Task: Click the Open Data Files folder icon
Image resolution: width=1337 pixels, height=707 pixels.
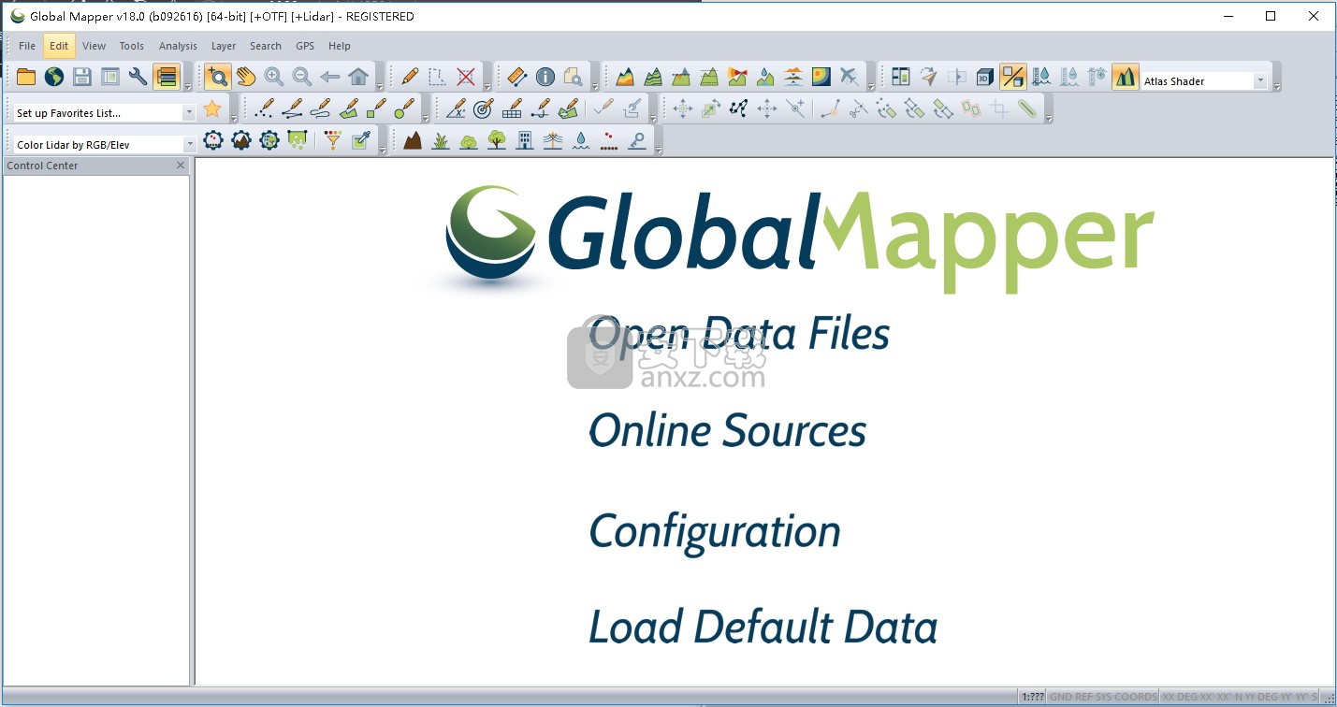Action: pyautogui.click(x=26, y=77)
